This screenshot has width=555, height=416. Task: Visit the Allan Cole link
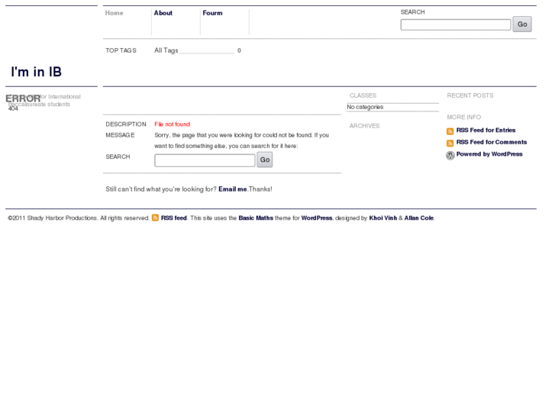tap(419, 218)
